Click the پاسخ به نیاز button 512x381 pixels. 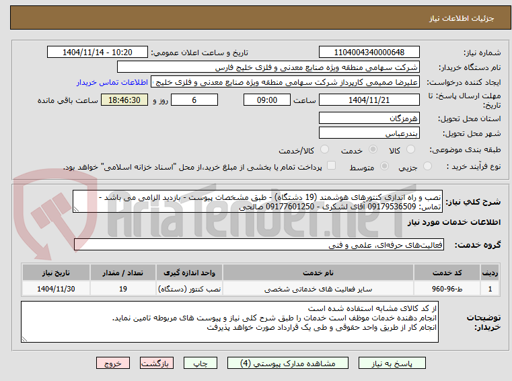(392, 363)
